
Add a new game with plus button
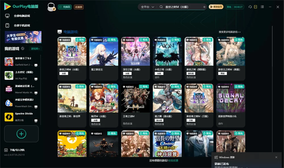[21, 134]
